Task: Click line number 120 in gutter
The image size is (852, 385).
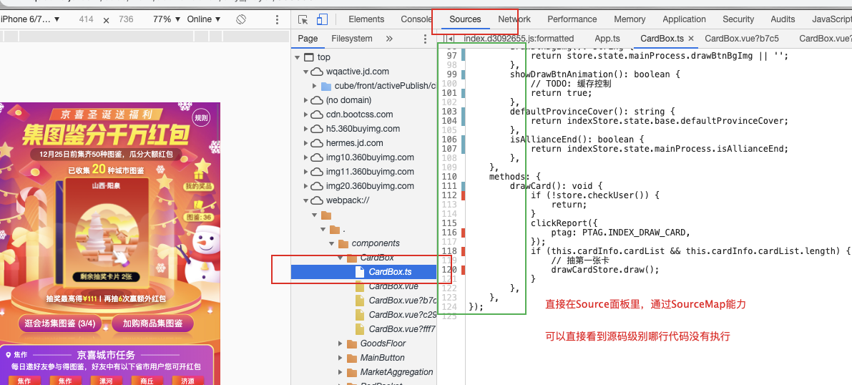Action: pos(449,270)
